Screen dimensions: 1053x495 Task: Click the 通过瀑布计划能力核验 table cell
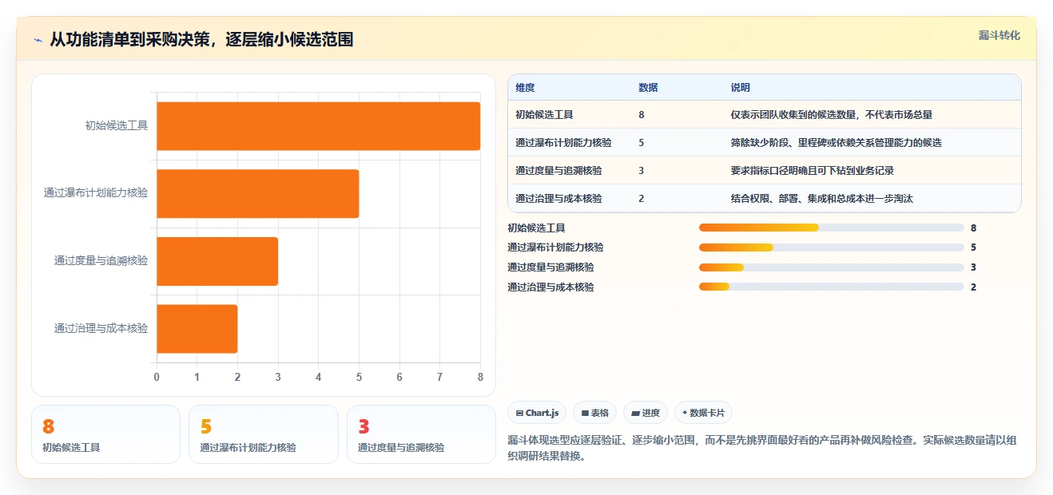tap(563, 143)
